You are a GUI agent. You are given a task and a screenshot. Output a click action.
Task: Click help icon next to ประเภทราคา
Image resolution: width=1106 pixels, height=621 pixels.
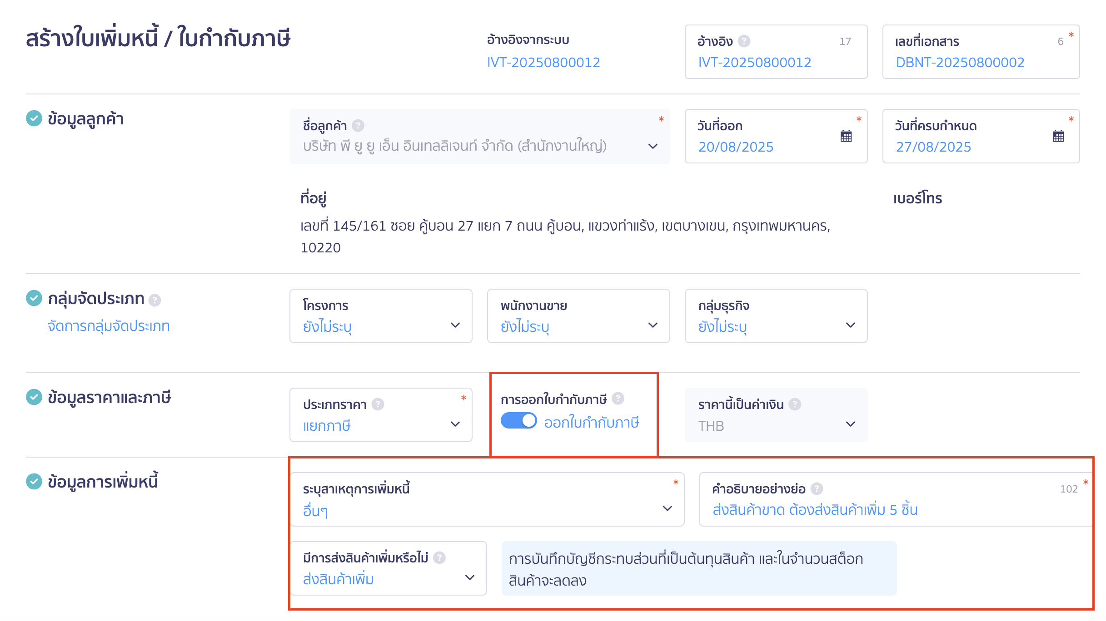378,404
